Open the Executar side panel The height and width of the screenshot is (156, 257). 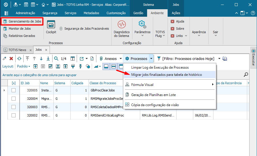[x=253, y=57]
